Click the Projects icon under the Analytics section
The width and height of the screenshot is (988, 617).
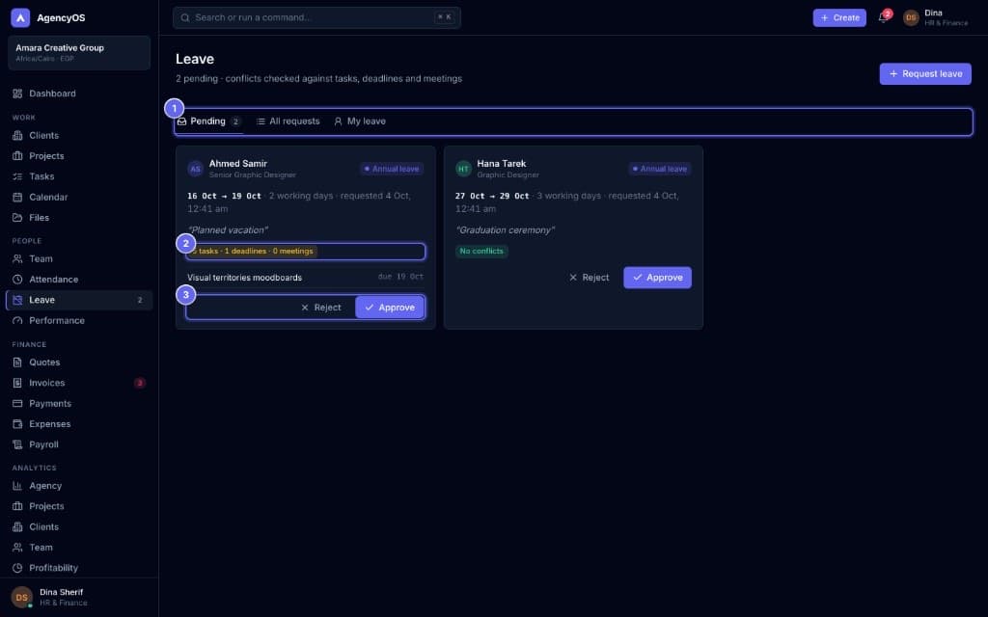[x=17, y=506]
